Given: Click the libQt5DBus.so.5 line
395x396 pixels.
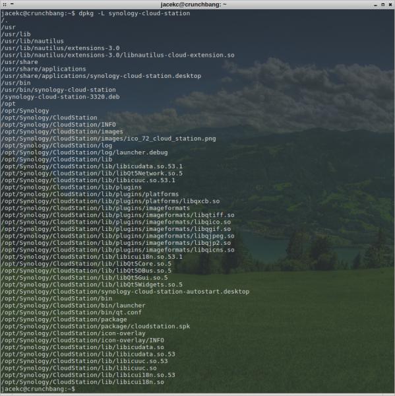Looking at the screenshot, I should (x=86, y=271).
